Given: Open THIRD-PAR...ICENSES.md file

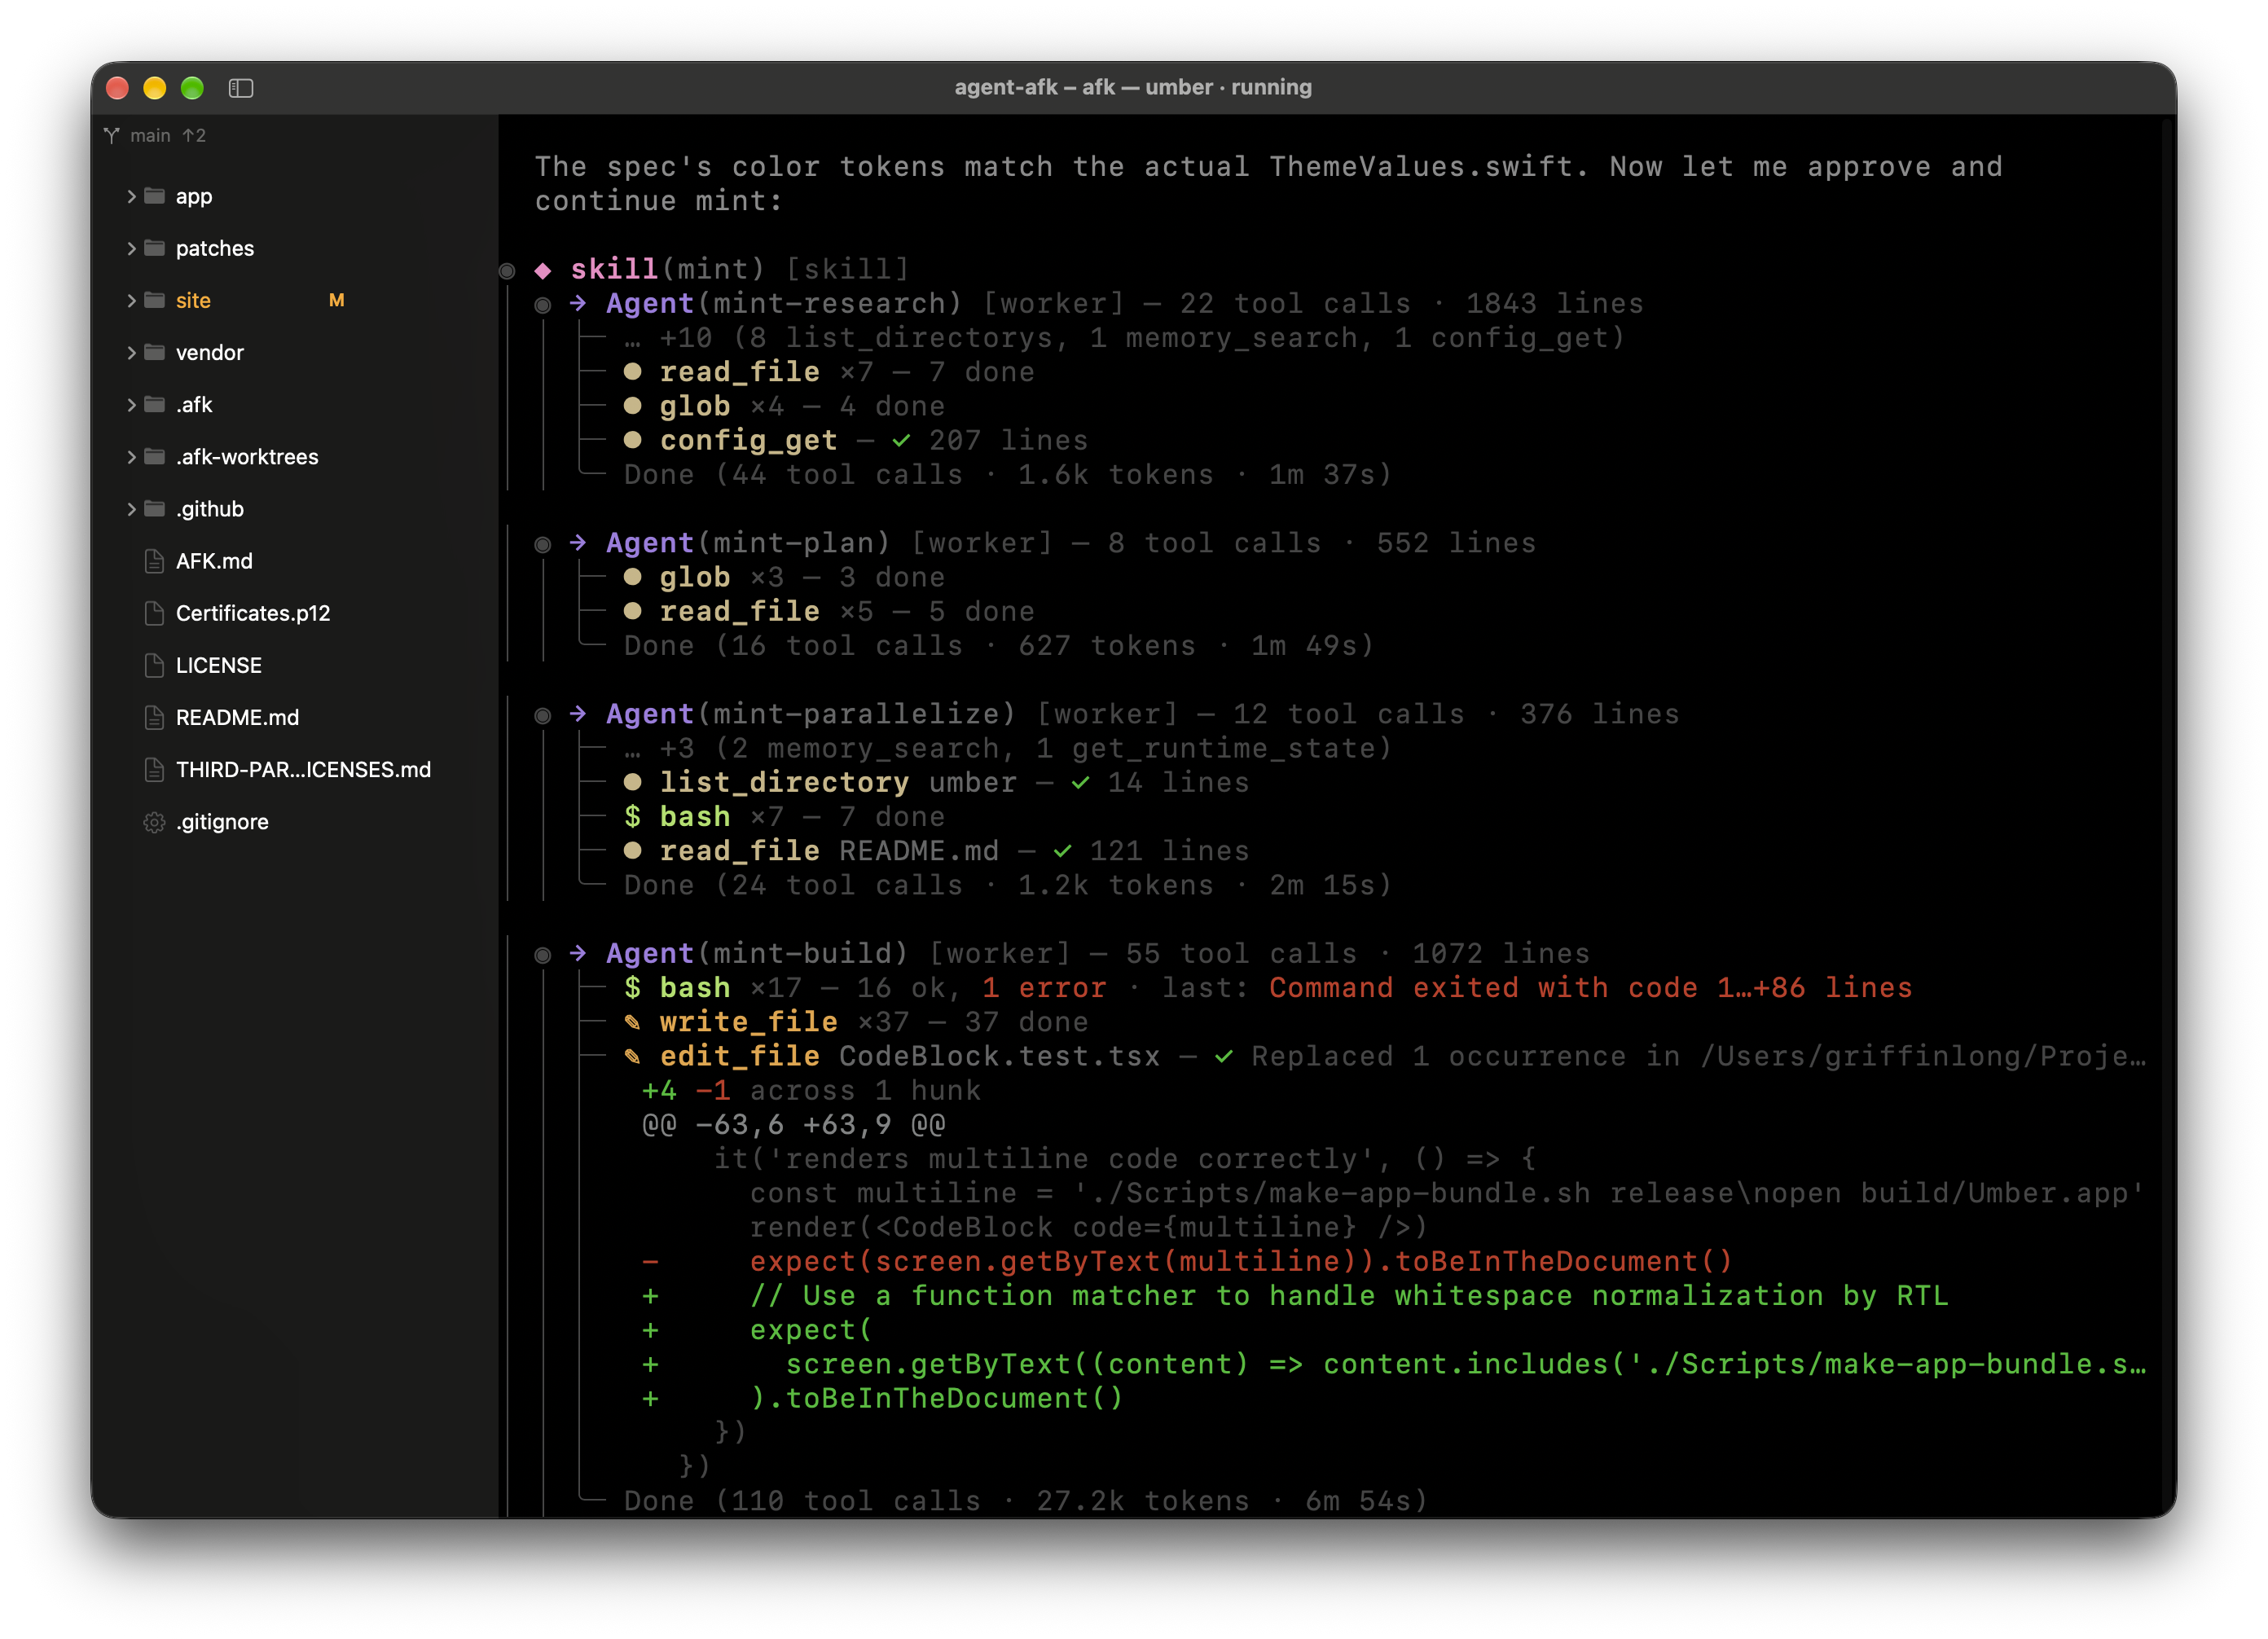Looking at the screenshot, I should pos(303,769).
